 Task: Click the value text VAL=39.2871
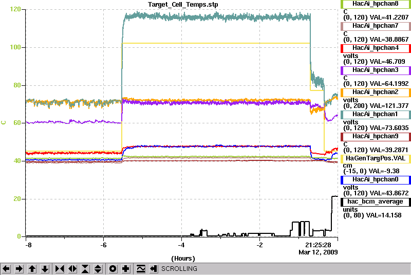pos(389,150)
